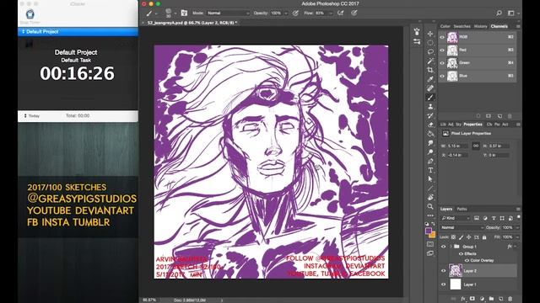Select the Lasso tool
540x303 pixels.
430,52
